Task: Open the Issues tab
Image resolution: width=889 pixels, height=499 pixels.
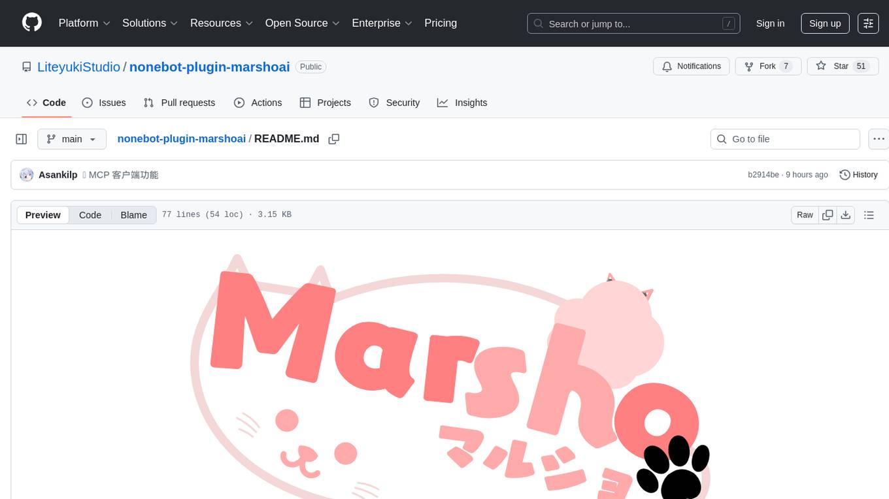Action: (104, 103)
